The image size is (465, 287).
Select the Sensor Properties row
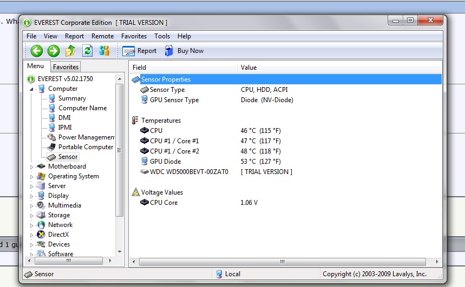pyautogui.click(x=286, y=79)
